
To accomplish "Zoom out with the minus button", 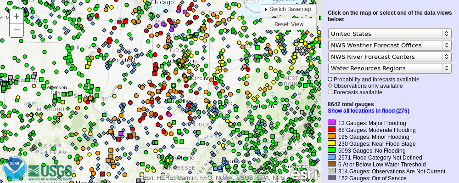I will 17,30.
